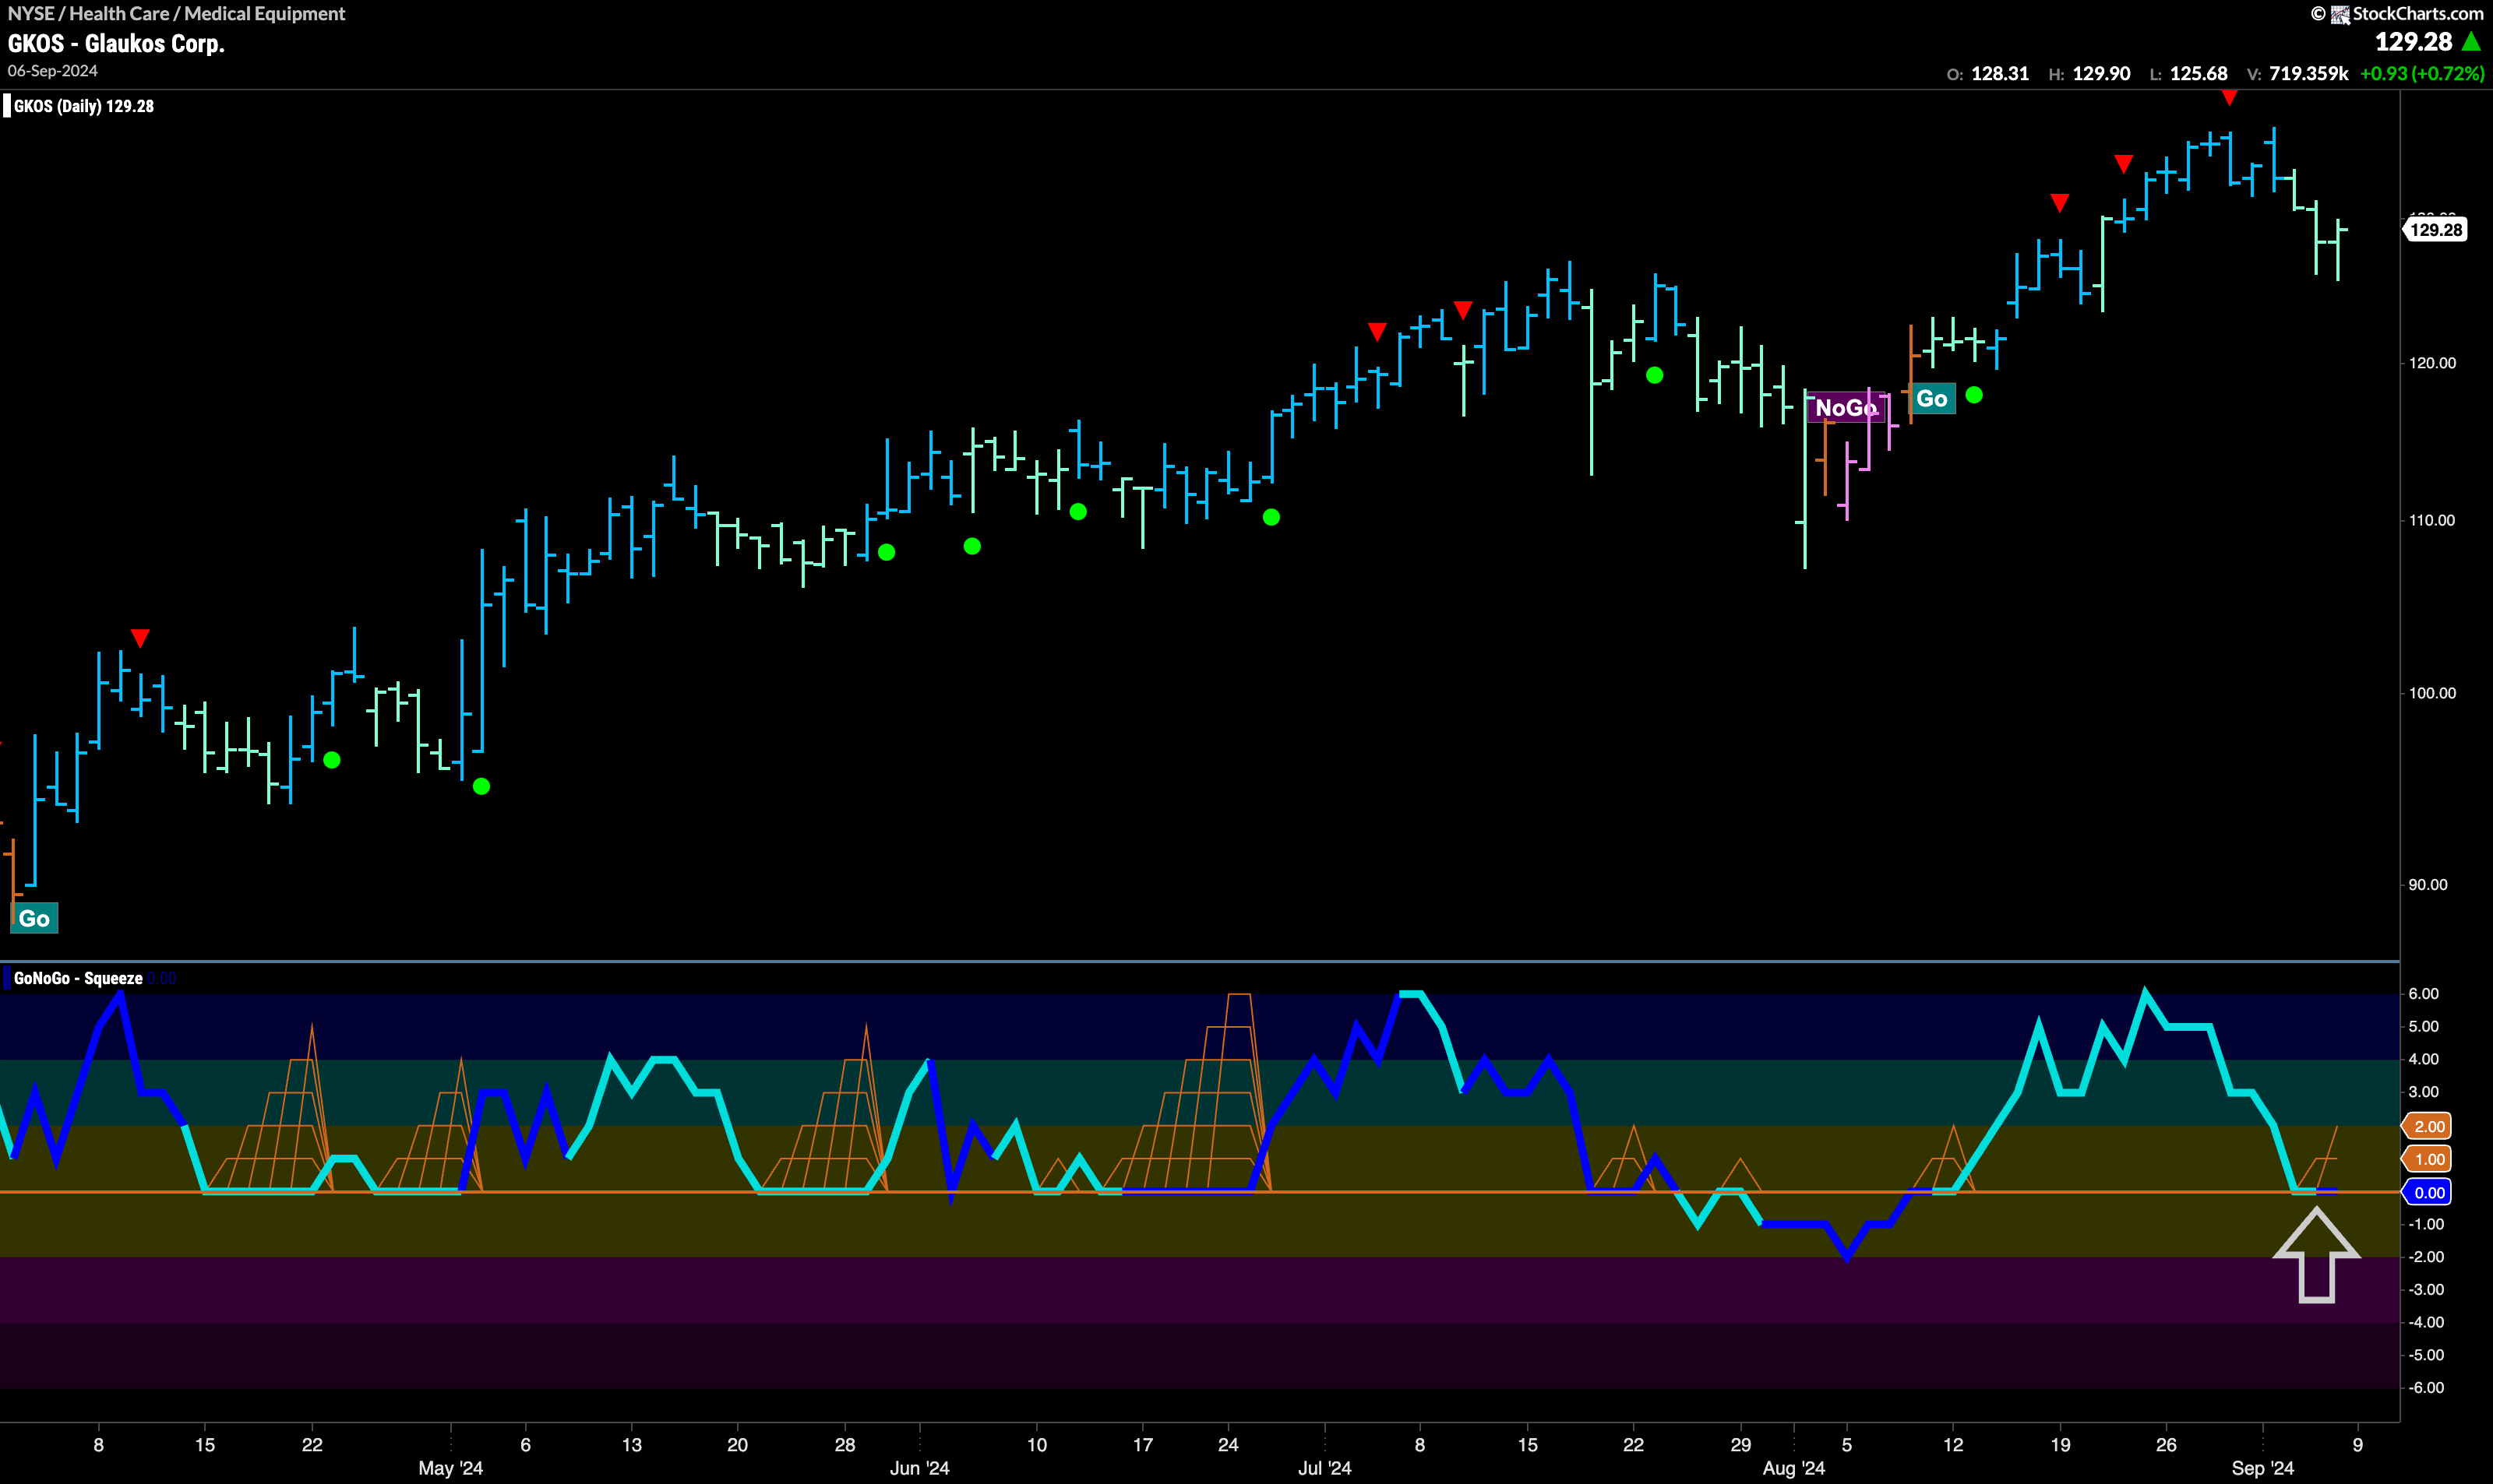2493x1484 pixels.
Task: Click the green dot in early June
Action: (972, 546)
